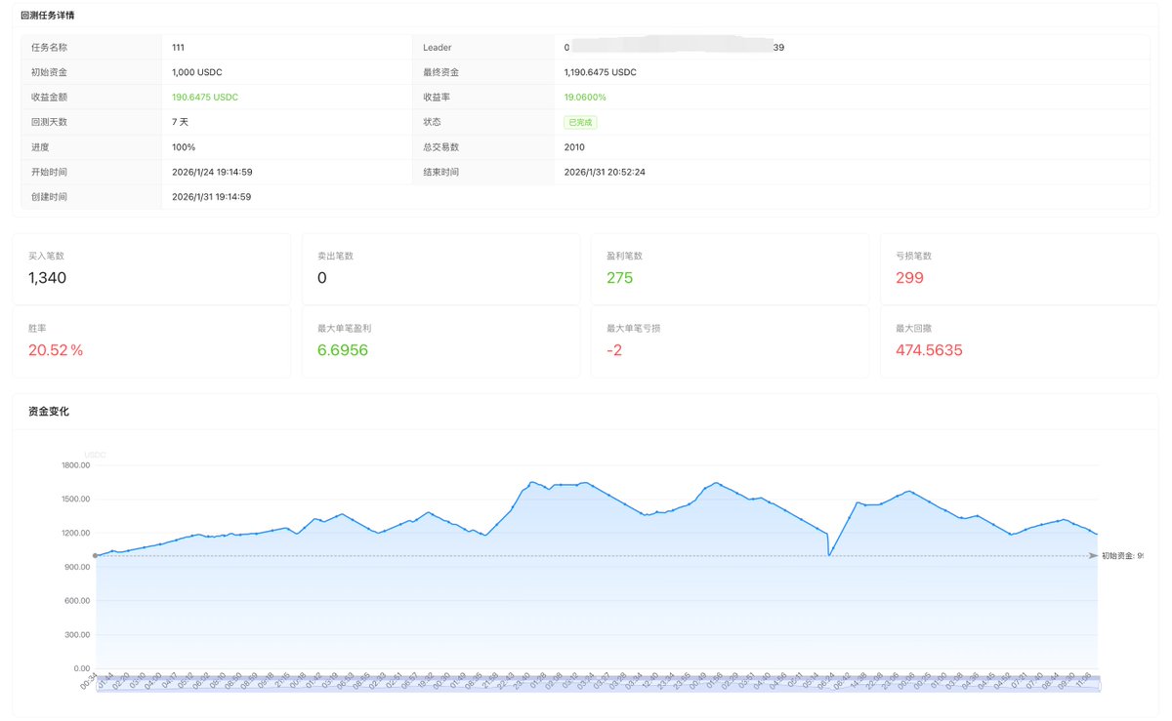Click the 资金变化 chart heading

pyautogui.click(x=49, y=412)
